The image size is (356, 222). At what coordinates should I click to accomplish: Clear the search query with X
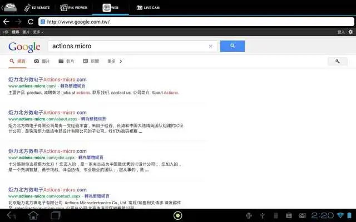211,46
